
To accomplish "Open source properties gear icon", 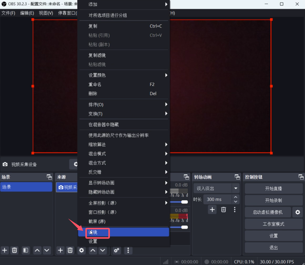I will (x=81, y=250).
